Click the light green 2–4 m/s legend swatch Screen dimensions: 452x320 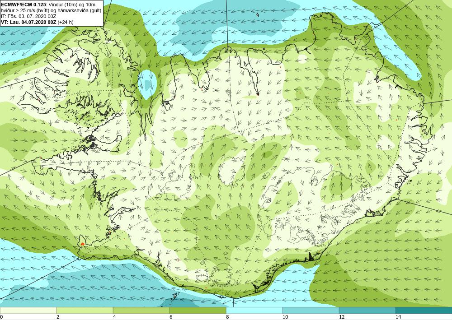pos(85,310)
